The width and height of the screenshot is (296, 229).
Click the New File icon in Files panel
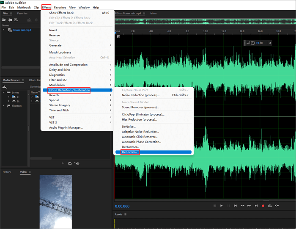tap(16, 20)
